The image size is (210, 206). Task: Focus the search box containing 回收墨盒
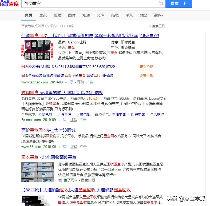point(89,3)
